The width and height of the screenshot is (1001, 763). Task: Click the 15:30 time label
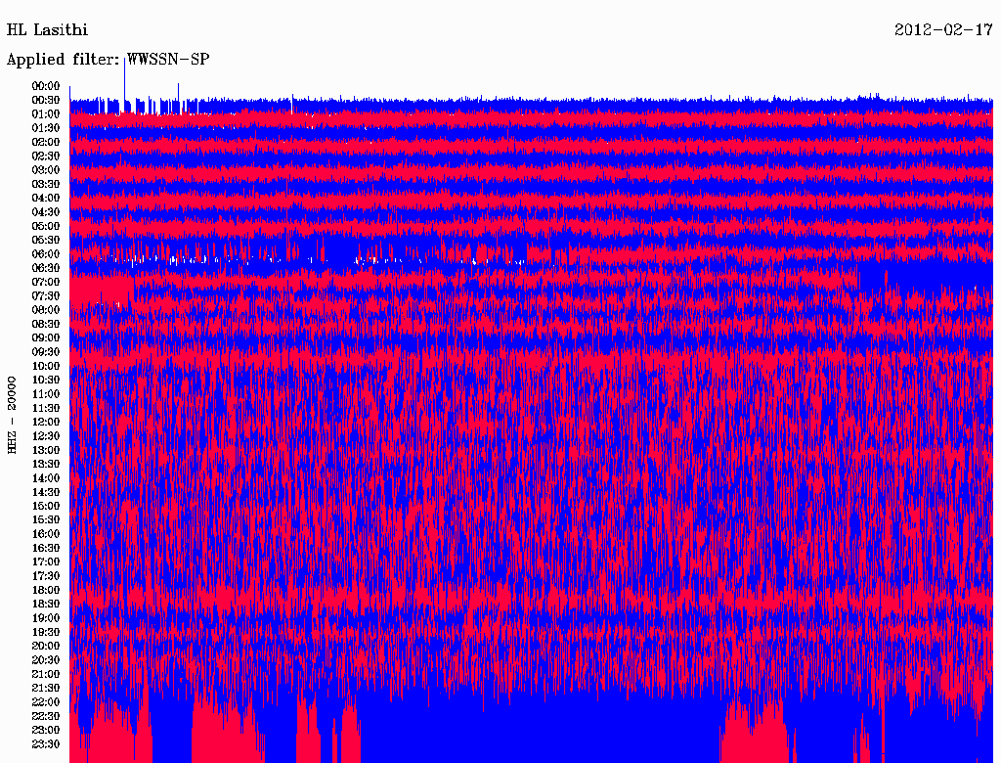46,520
